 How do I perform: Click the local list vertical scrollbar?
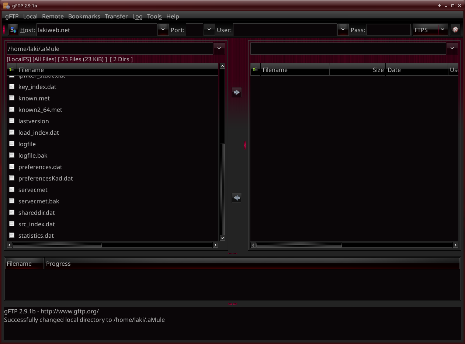point(222,185)
